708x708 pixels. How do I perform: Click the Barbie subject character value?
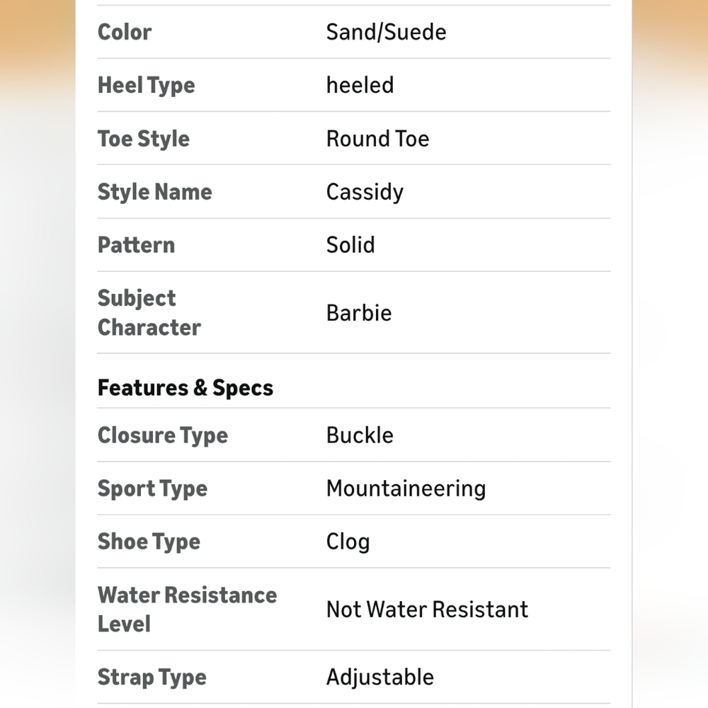(x=359, y=313)
